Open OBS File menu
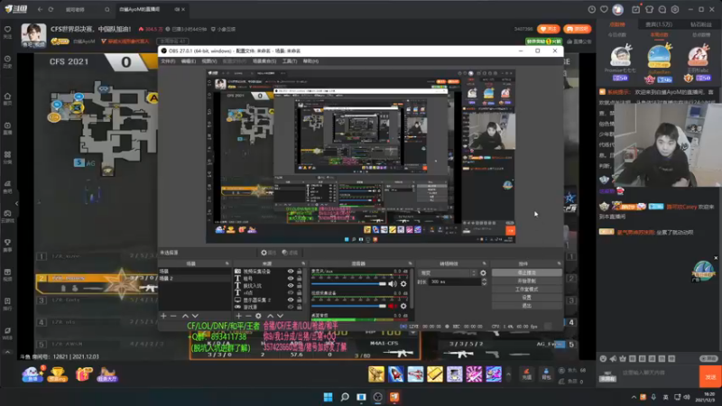Viewport: 722px width, 406px height. pos(168,61)
